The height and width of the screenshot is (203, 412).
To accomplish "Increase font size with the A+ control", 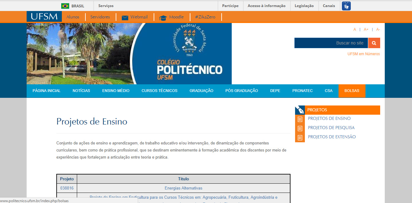I will [366, 29].
